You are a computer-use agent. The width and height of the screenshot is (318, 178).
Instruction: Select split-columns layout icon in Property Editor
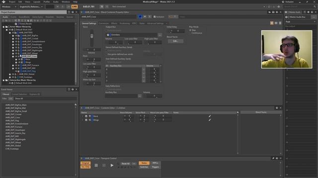tap(276, 23)
